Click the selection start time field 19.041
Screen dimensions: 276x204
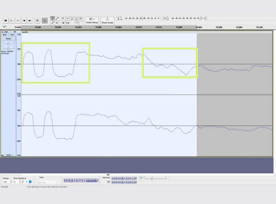tap(123, 178)
